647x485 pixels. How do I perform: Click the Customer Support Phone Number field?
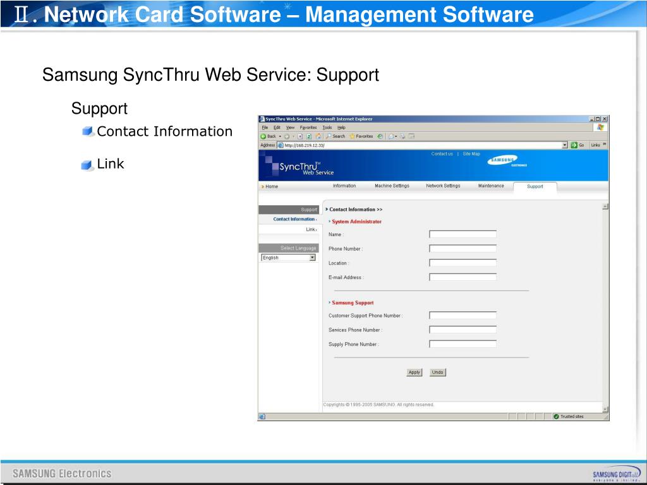click(463, 316)
